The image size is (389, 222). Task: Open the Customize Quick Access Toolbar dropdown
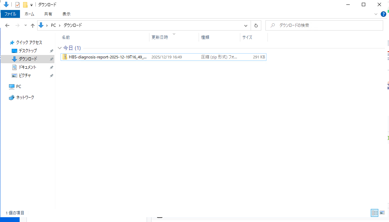click(32, 5)
